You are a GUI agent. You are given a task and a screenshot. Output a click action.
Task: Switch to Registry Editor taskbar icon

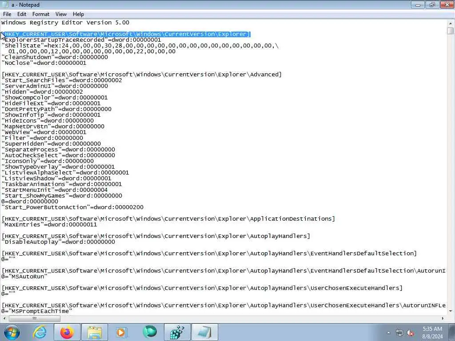(177, 332)
